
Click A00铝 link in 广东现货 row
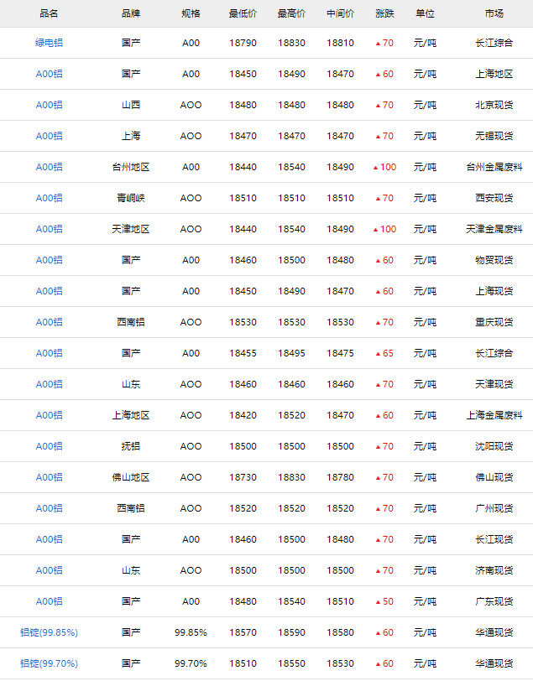49,601
